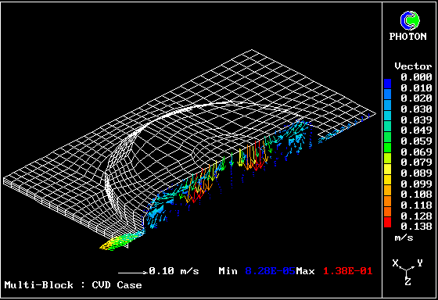The width and height of the screenshot is (438, 300).
Task: Click the PHOTON text label
Action: coord(407,36)
